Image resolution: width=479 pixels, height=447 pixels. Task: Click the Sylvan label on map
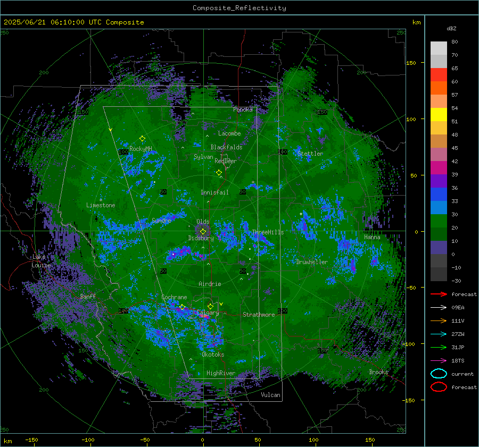(x=203, y=157)
